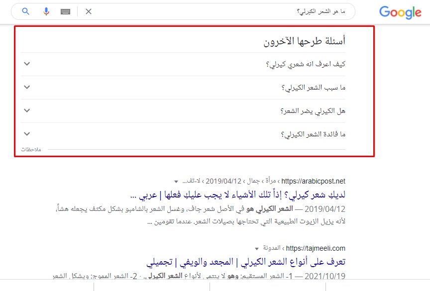This screenshot has width=430, height=291.
Task: Activate voice search with the microphone icon
Action: pos(46,11)
